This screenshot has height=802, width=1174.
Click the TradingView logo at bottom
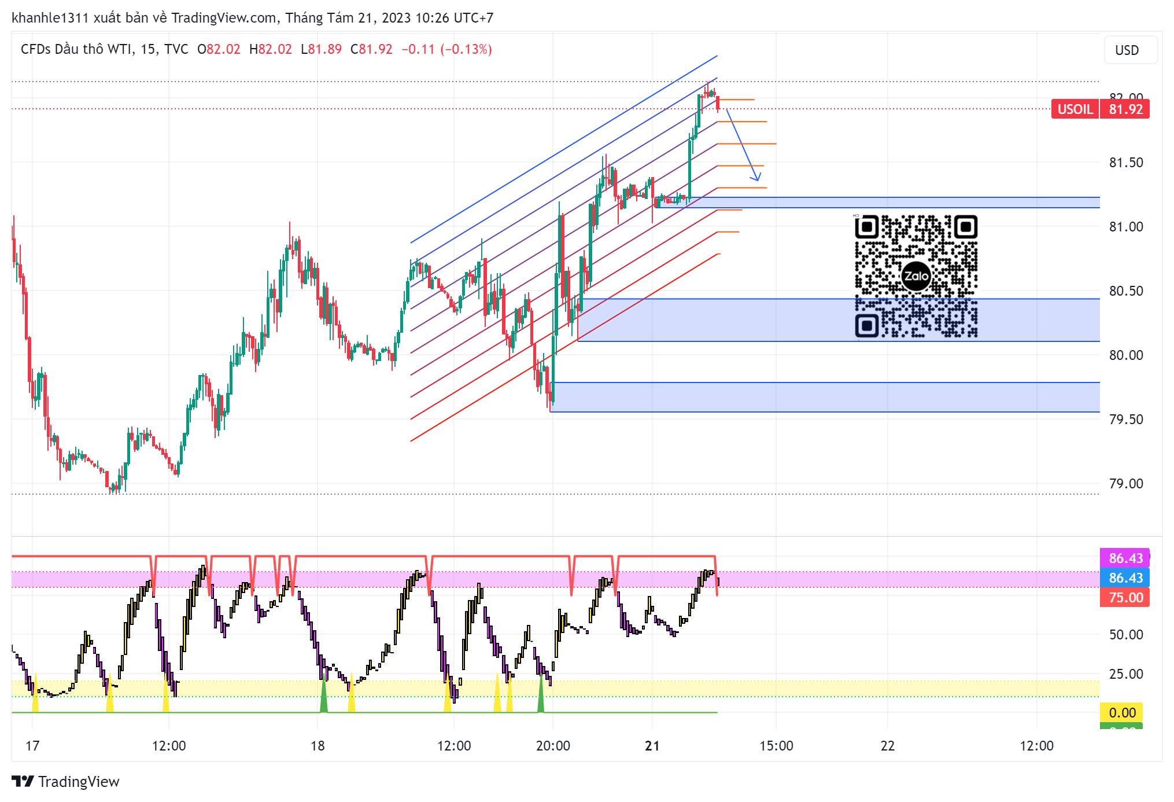coord(65,781)
